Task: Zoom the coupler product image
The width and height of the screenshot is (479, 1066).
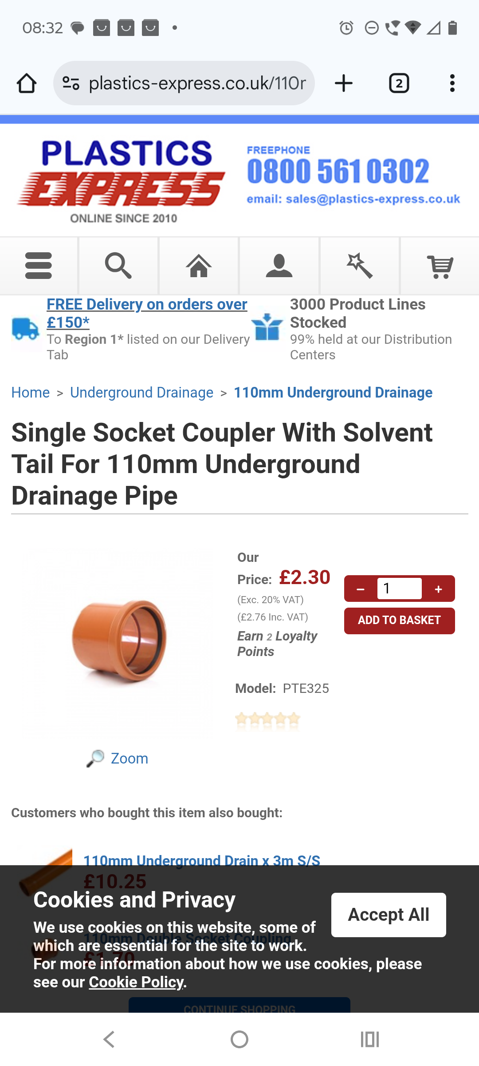Action: point(129,758)
